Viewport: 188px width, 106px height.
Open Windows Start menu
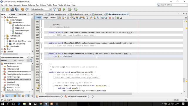3,104
